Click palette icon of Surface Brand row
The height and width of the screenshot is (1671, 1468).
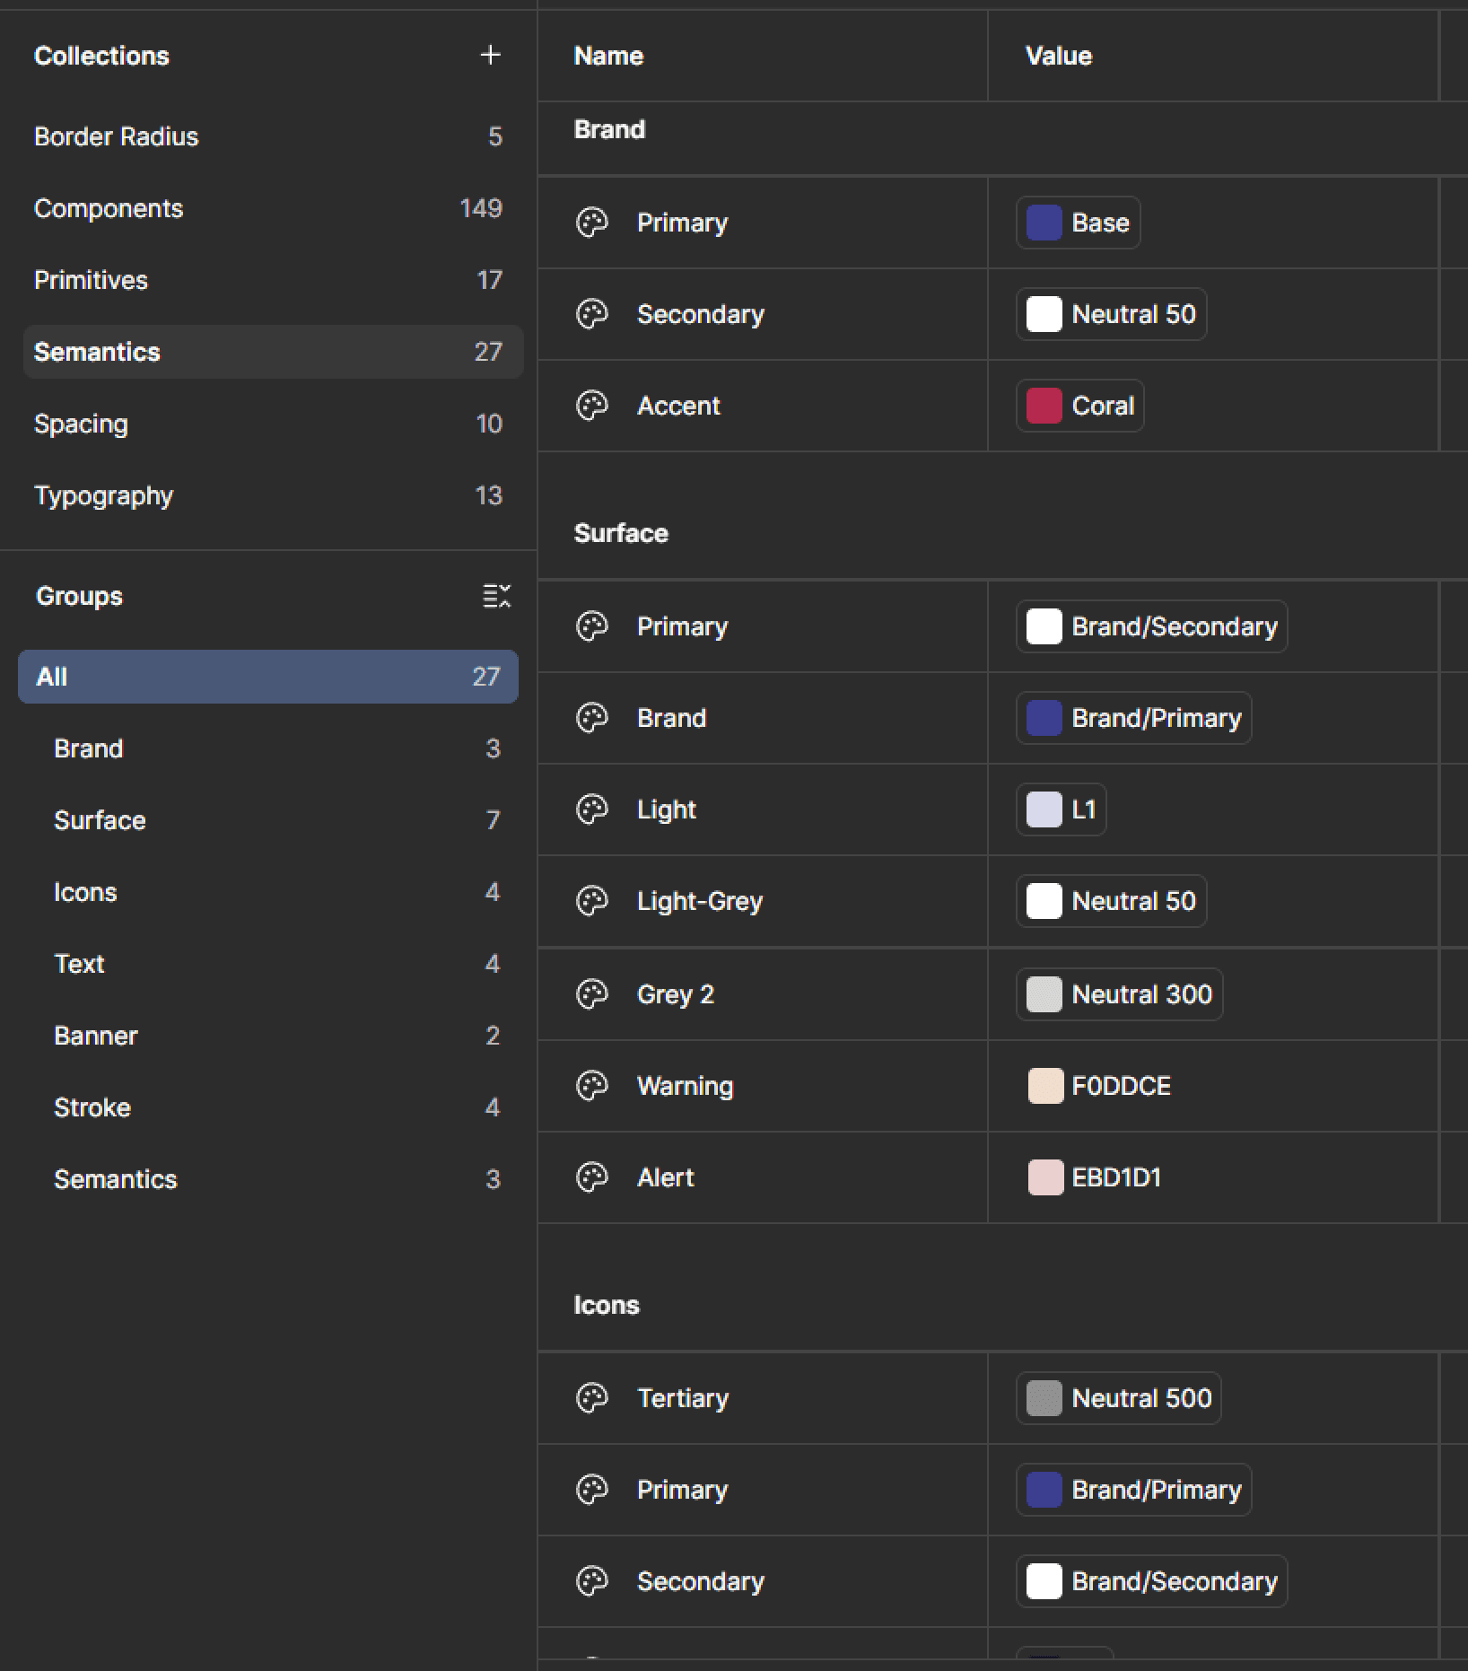592,718
